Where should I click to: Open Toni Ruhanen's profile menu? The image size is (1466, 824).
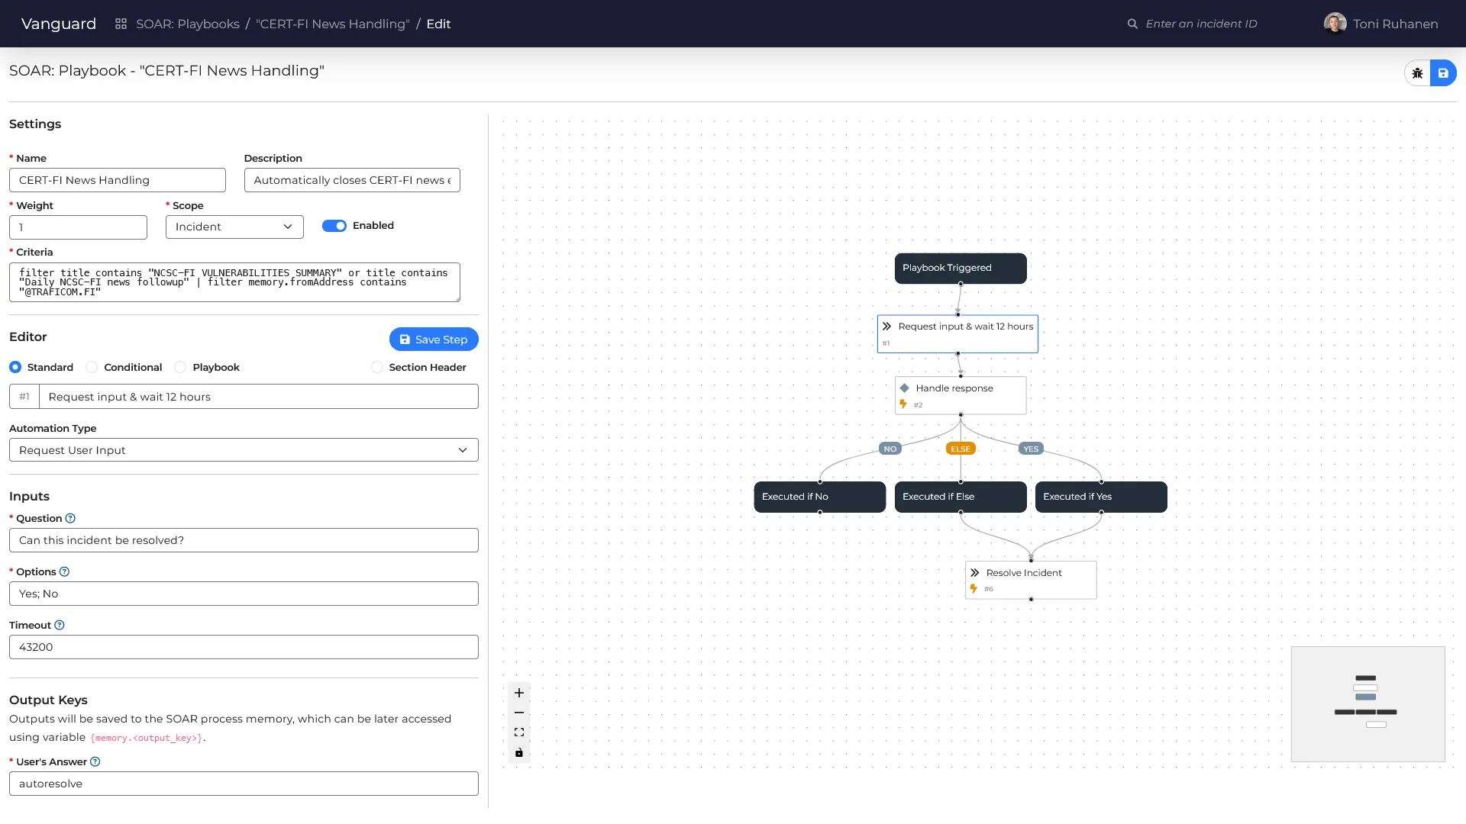[x=1380, y=24]
